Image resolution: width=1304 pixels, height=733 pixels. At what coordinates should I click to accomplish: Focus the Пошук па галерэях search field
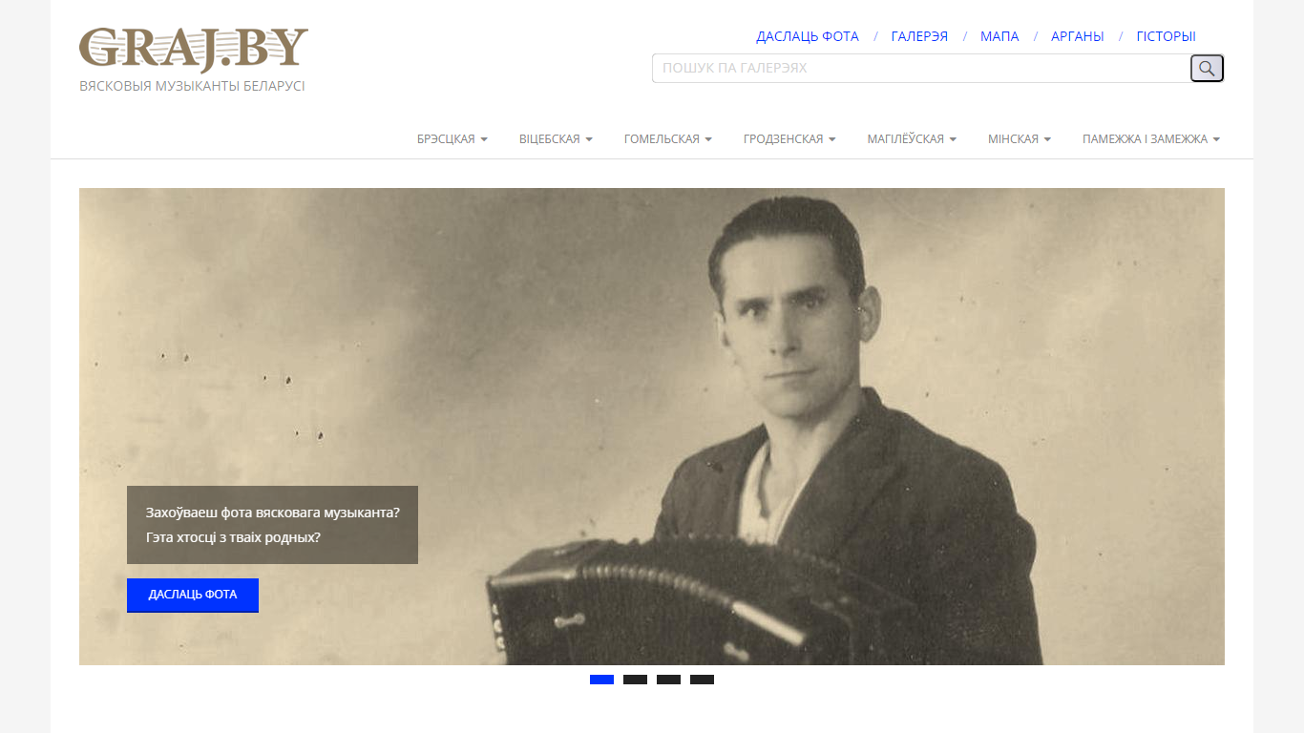tap(921, 69)
